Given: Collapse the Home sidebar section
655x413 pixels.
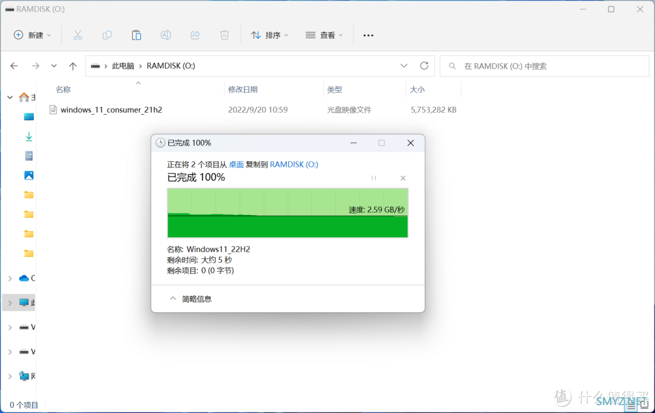Looking at the screenshot, I should [10, 97].
